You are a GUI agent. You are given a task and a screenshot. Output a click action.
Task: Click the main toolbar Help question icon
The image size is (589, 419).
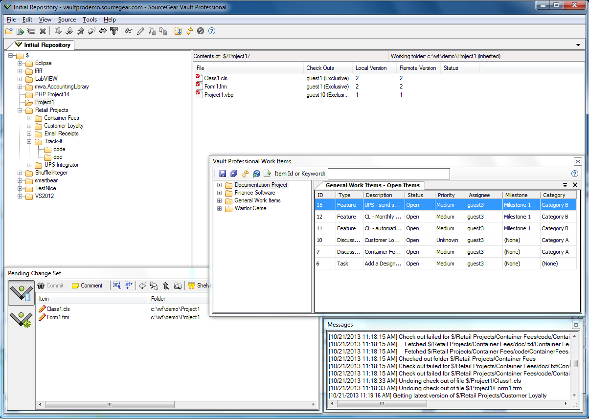coord(212,31)
